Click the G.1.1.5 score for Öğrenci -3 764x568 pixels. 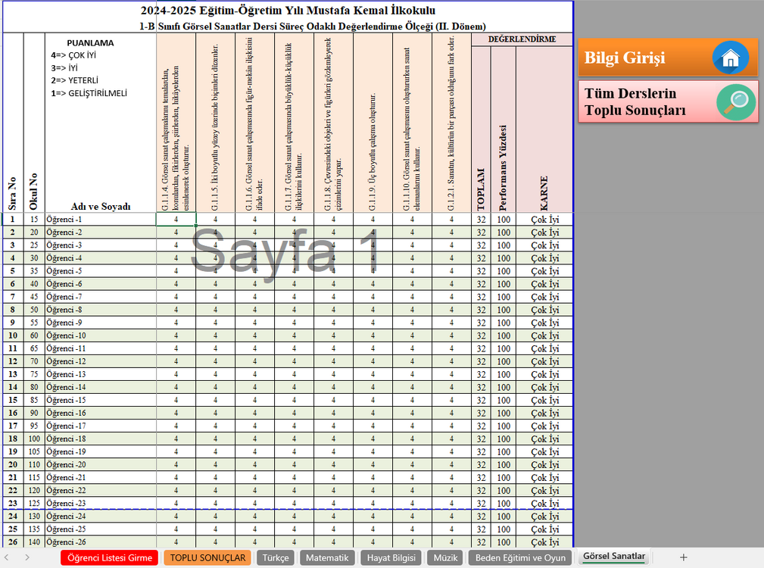tap(215, 245)
